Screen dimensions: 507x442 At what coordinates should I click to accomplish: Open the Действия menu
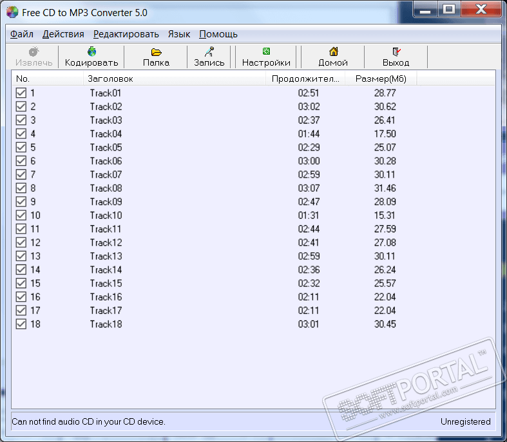pyautogui.click(x=63, y=34)
